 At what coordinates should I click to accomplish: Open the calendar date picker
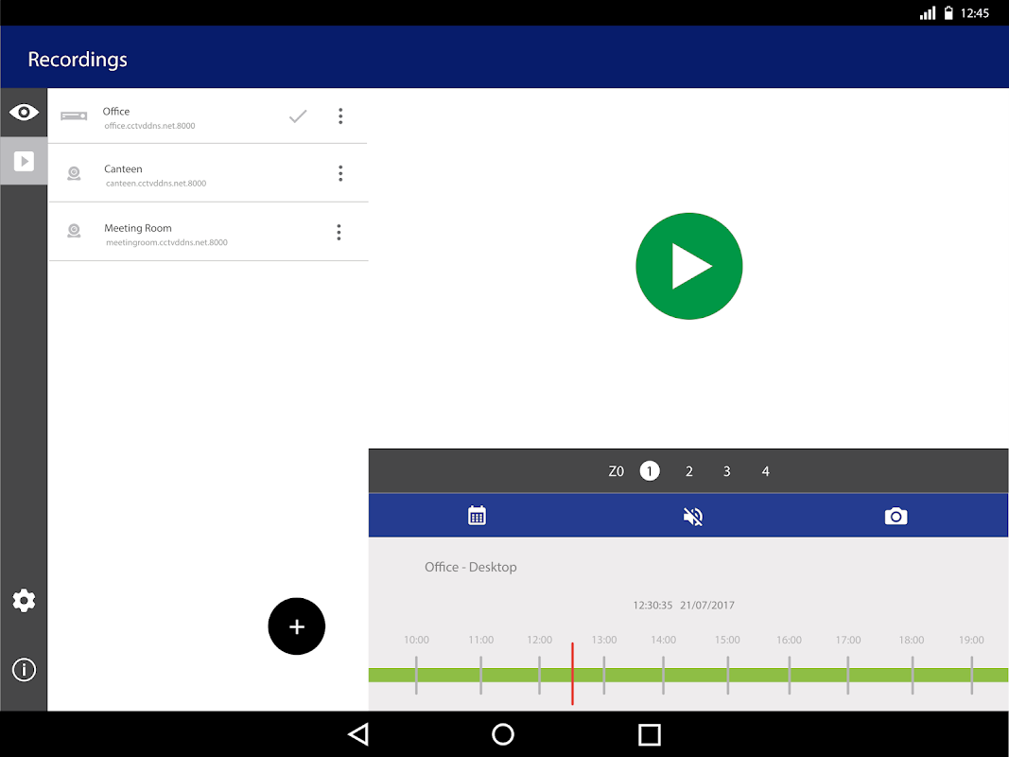(x=477, y=516)
